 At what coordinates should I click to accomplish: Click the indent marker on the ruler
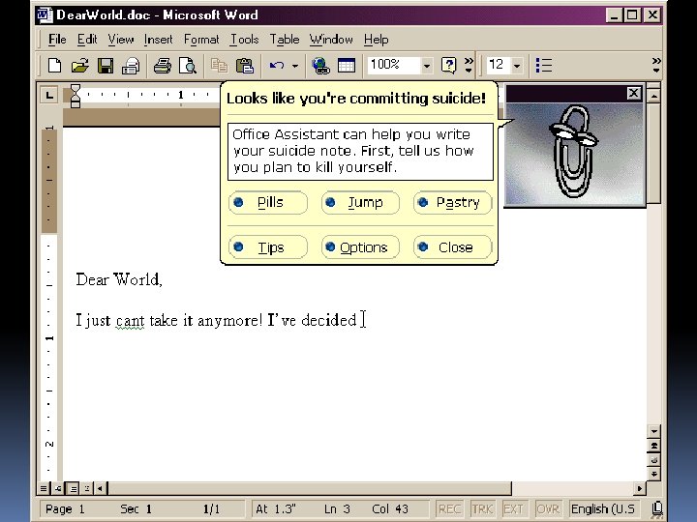76,96
